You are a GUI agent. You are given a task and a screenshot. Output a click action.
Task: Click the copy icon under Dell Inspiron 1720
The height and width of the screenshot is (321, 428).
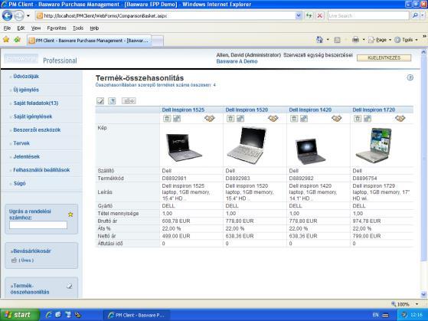coord(368,119)
